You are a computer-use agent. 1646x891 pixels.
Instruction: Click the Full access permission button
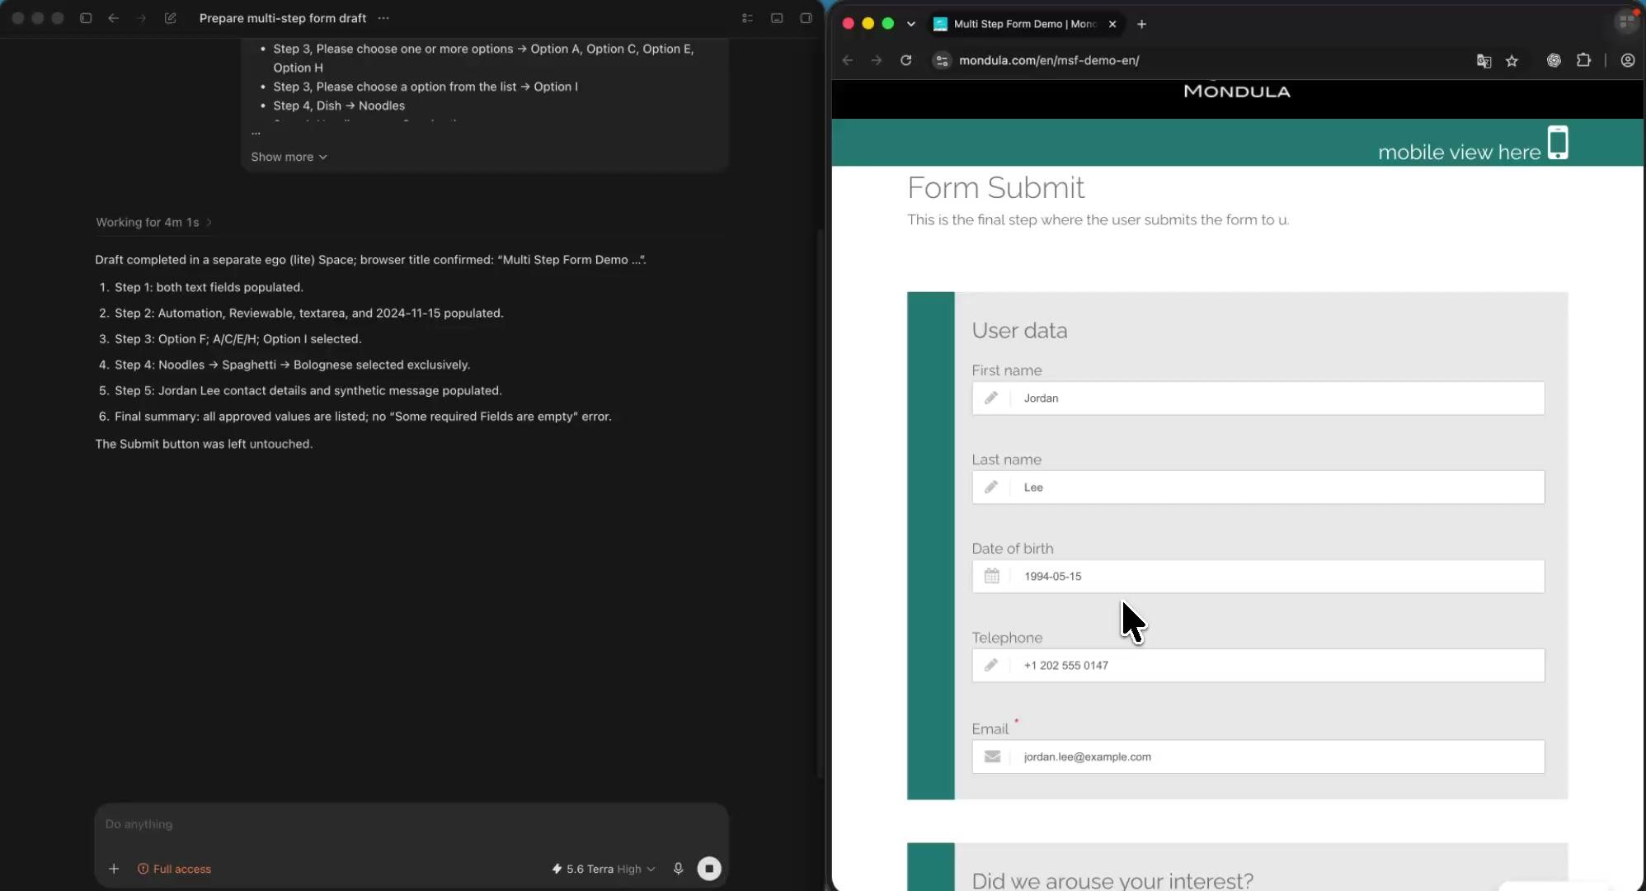174,869
